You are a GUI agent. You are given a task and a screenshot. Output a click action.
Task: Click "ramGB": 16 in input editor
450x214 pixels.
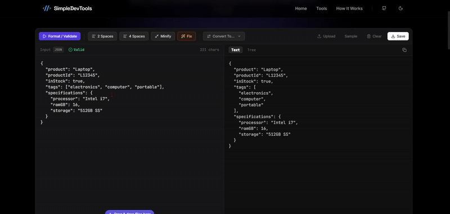pyautogui.click(x=65, y=104)
